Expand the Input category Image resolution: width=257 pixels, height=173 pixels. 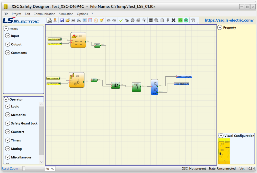[x=7, y=35]
